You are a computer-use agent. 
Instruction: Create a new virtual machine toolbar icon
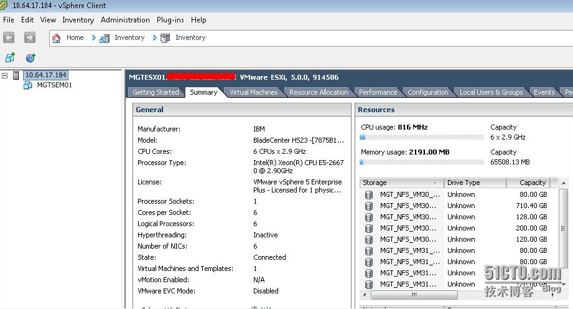pos(10,57)
